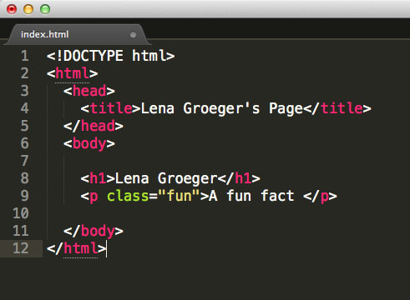Click the text Lena Groeger's Page in title
The width and height of the screenshot is (410, 300).
[222, 108]
